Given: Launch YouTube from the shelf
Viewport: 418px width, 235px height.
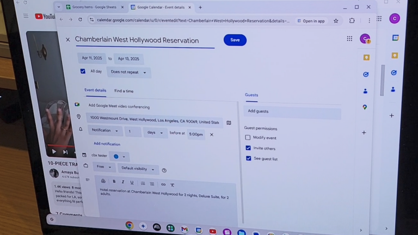Looking at the screenshot, I should point(213,231).
